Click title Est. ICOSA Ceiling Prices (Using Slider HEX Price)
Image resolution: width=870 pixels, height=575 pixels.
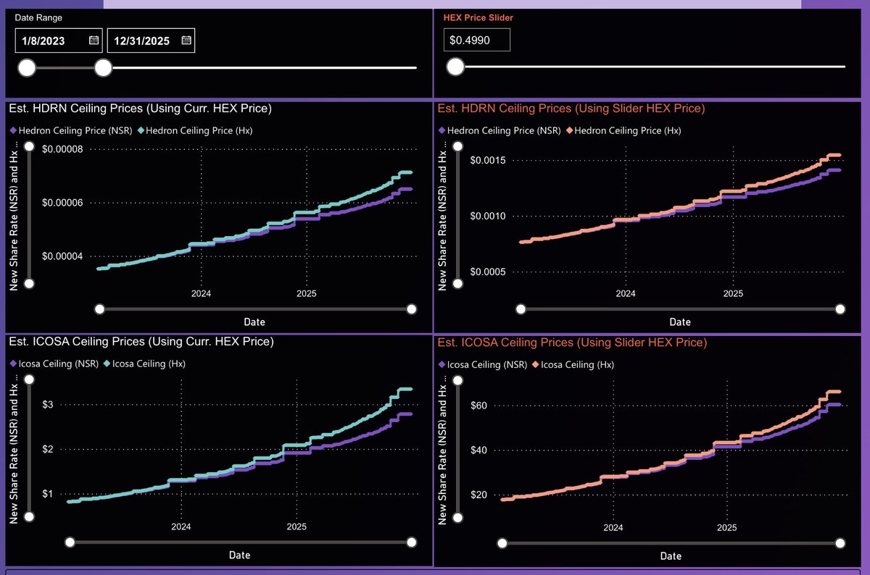point(571,342)
